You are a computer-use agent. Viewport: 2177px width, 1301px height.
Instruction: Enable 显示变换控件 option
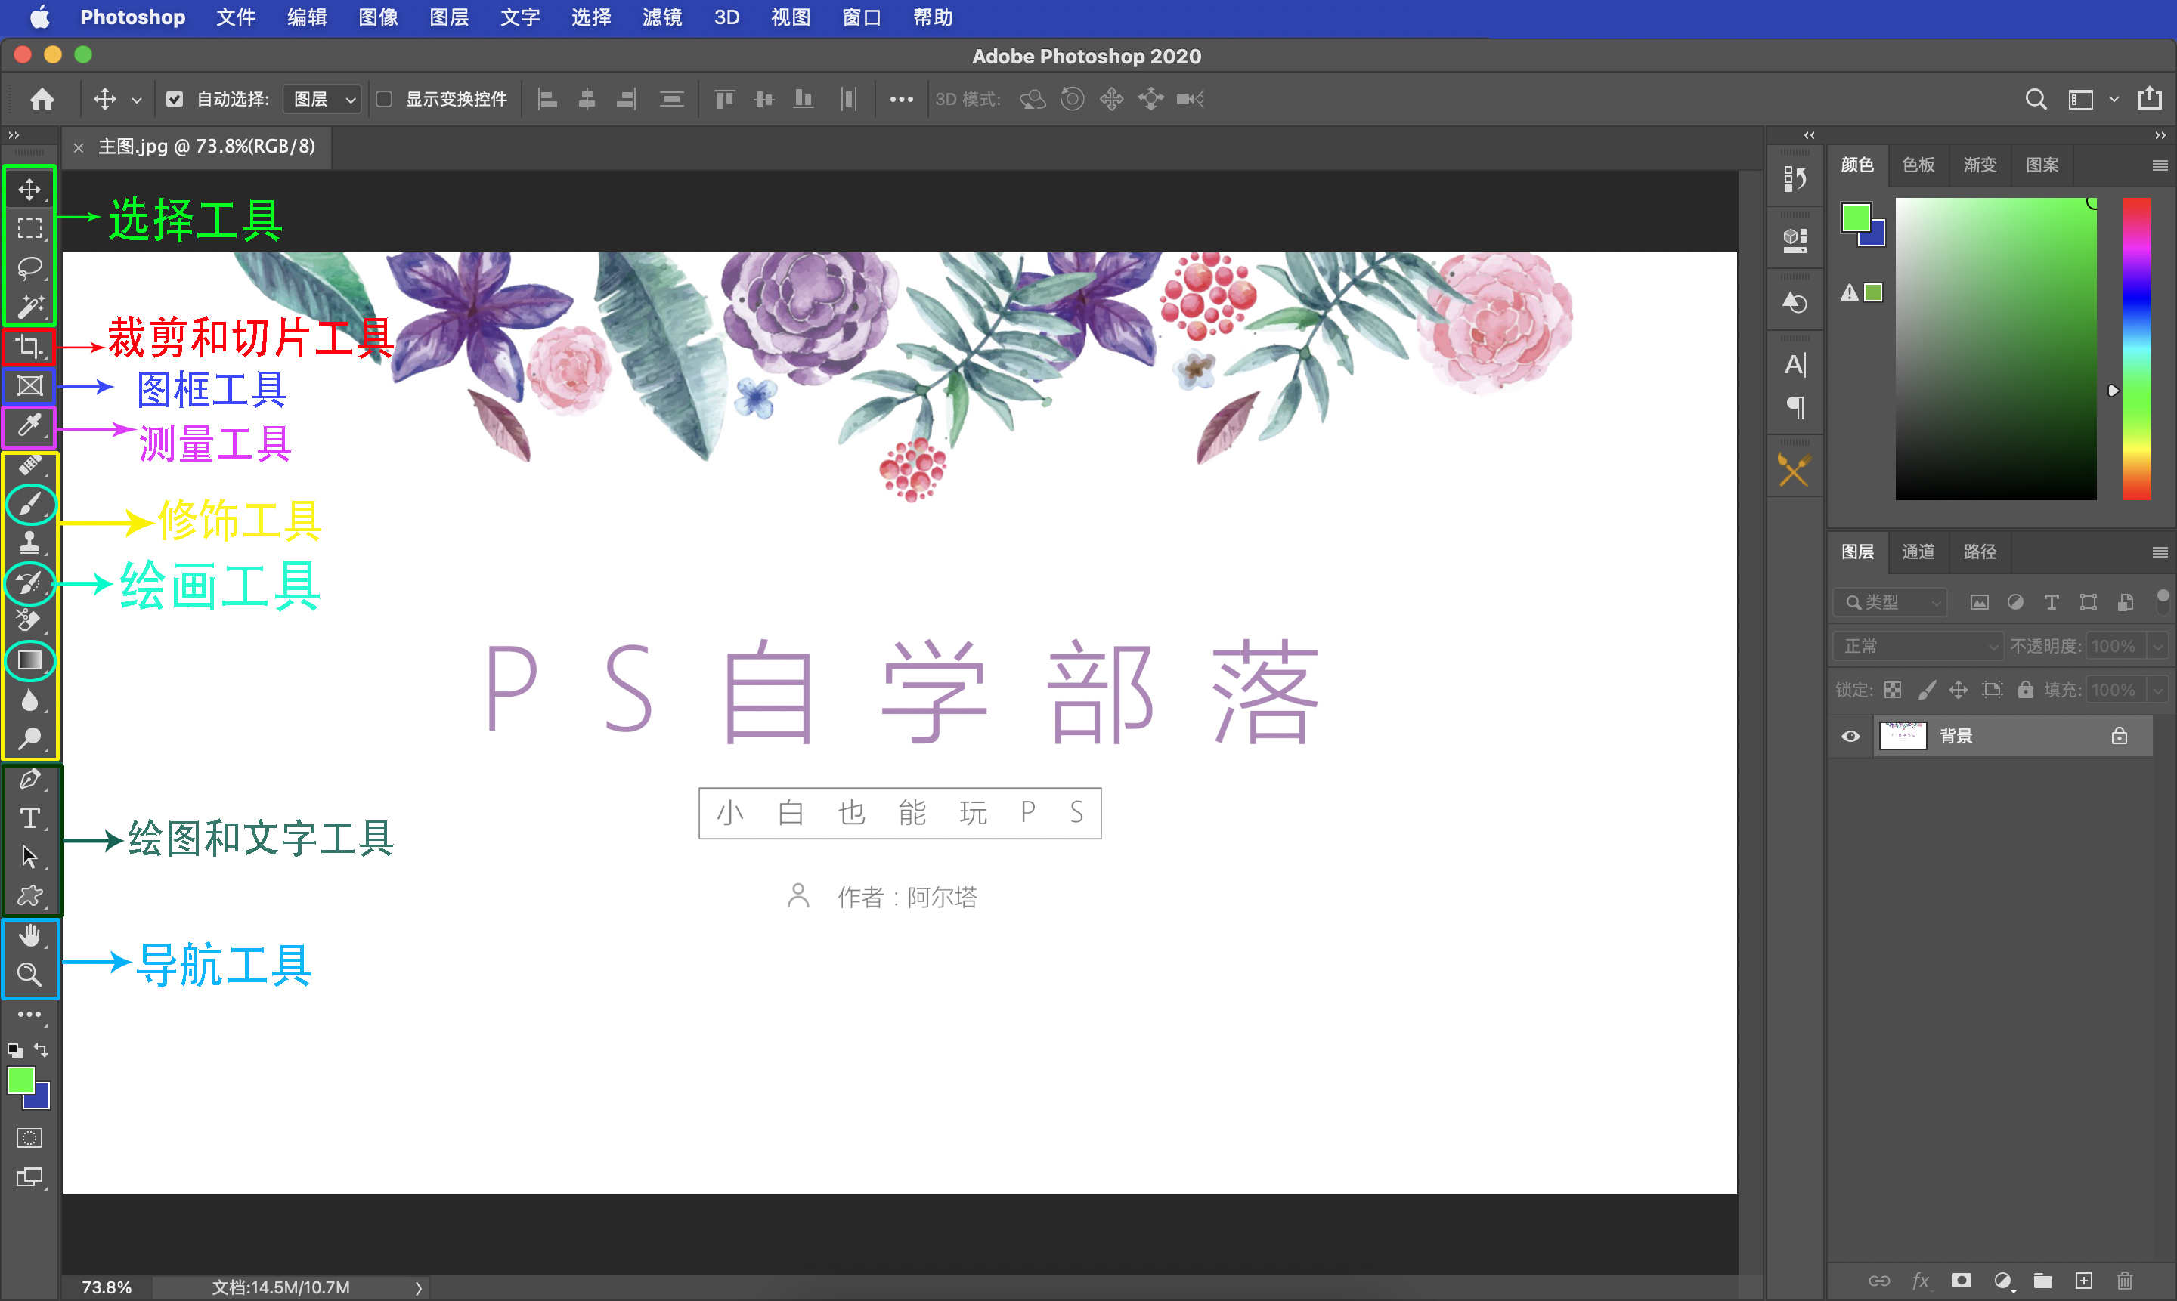click(x=383, y=98)
